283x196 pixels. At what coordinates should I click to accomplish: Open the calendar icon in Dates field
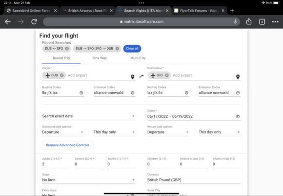[238, 116]
